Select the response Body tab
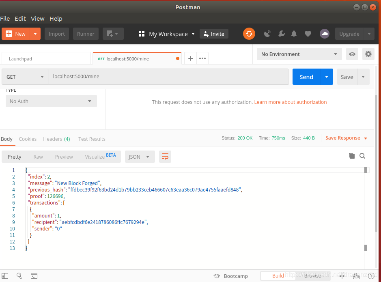Image resolution: width=381 pixels, height=282 pixels. [6, 139]
